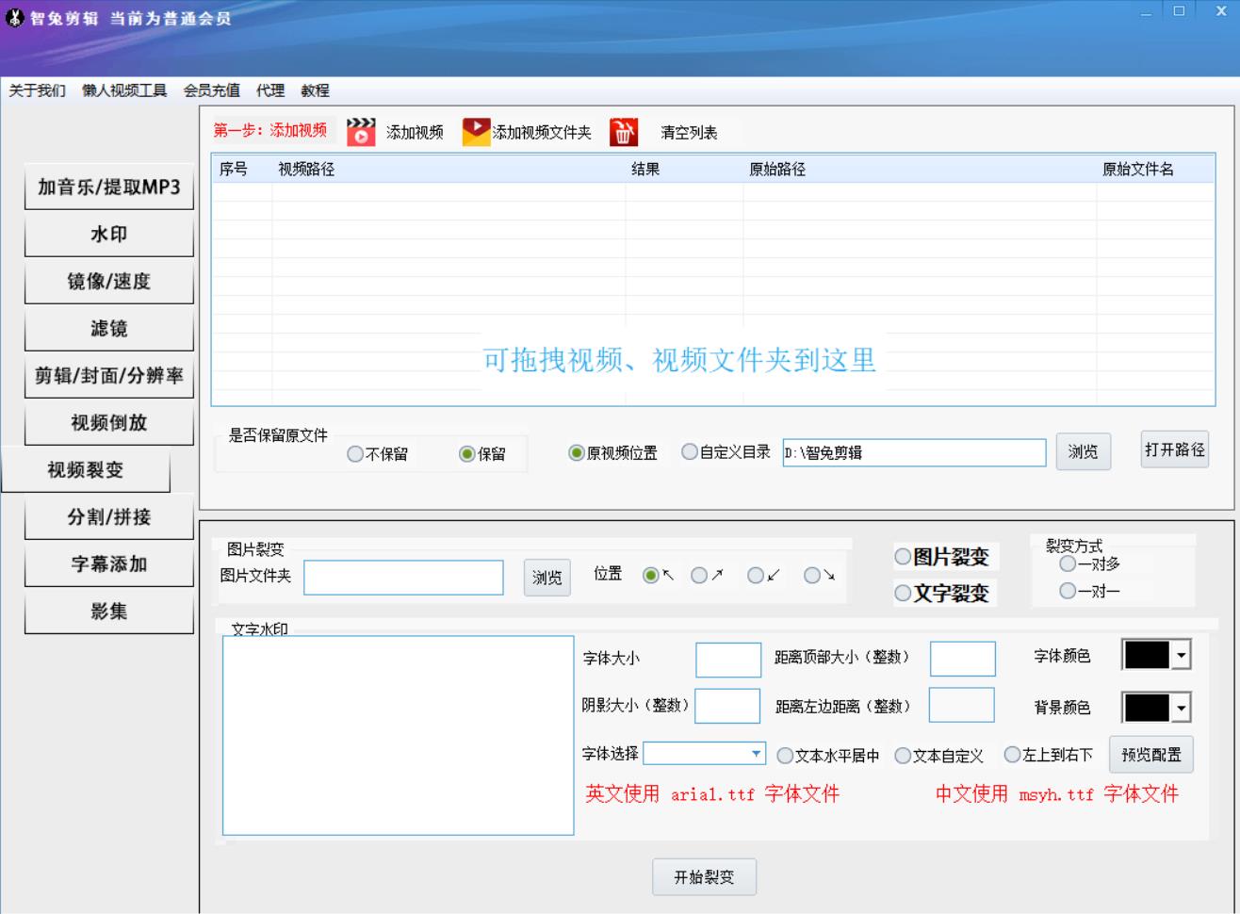Click the add video clapperboard icon

pyautogui.click(x=361, y=132)
